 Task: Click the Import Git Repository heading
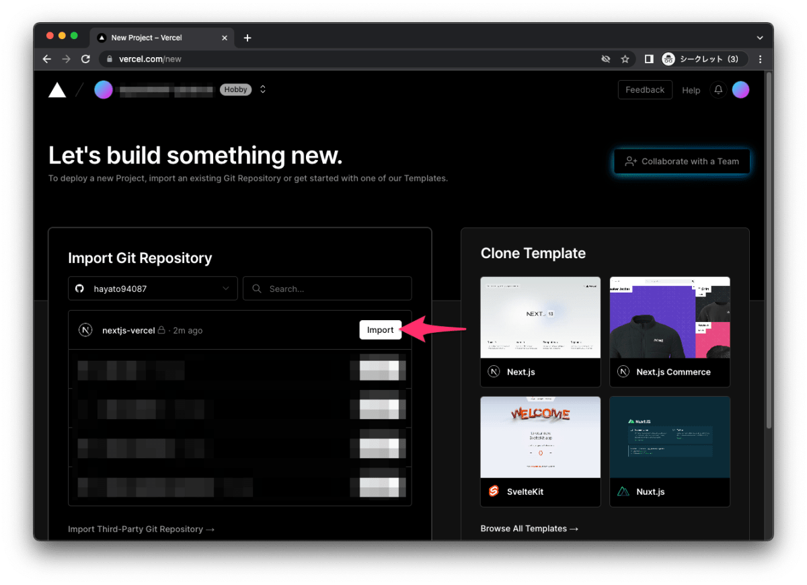coord(140,258)
